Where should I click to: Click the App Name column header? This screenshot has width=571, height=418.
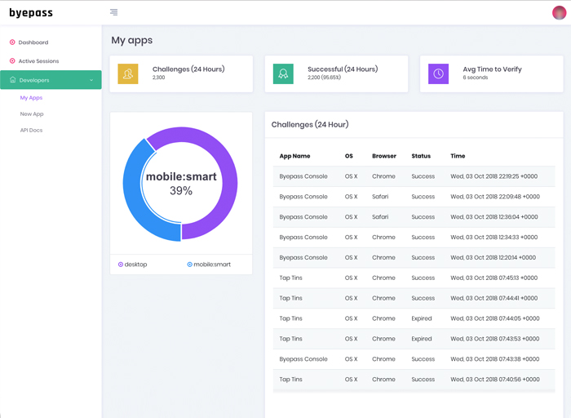(x=294, y=156)
